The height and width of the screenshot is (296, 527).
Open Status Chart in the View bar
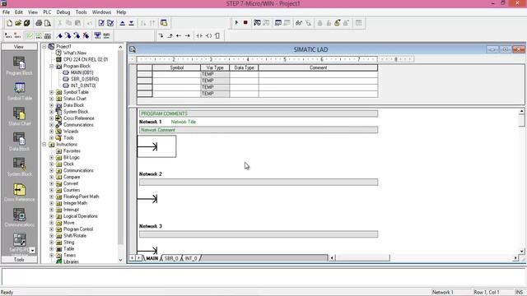click(19, 116)
